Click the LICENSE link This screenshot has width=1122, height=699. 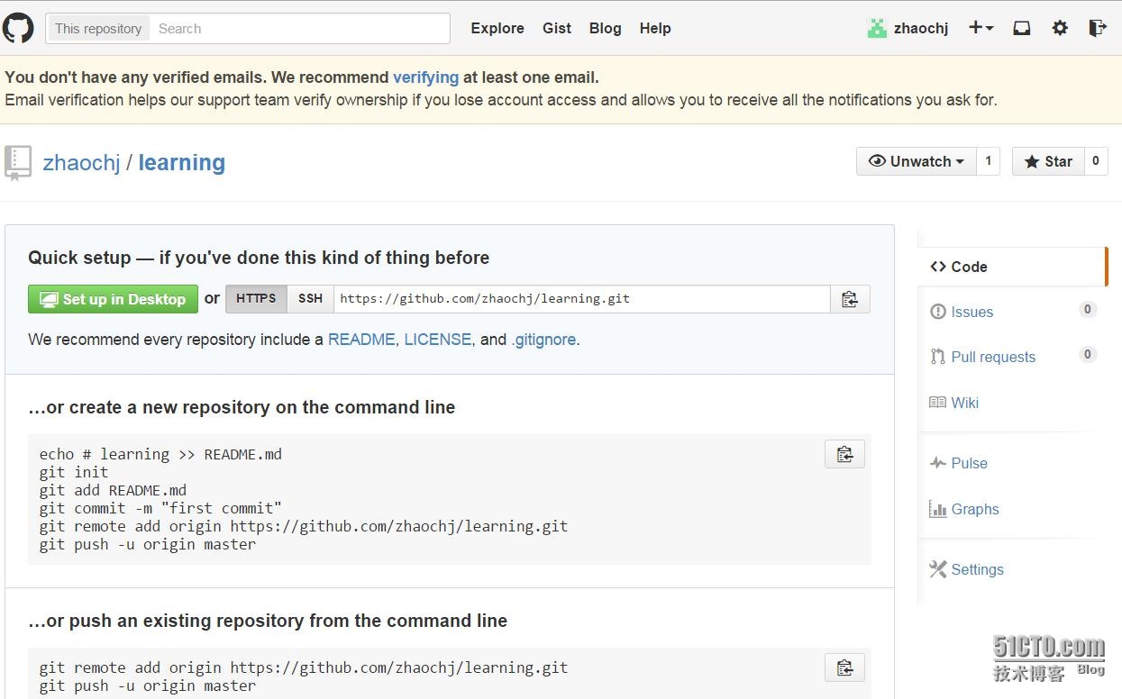[437, 340]
